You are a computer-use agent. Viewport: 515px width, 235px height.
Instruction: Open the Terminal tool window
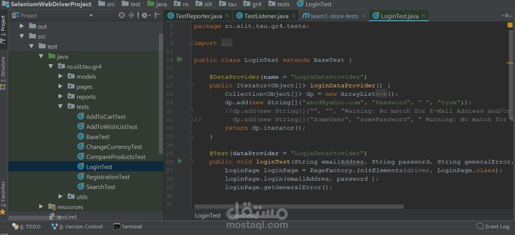tap(128, 227)
